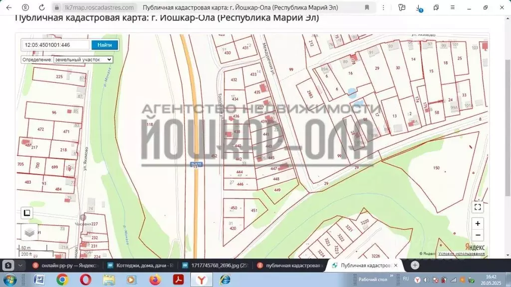Zoom out the map with minus
This screenshot has width=511, height=287.
478,235
